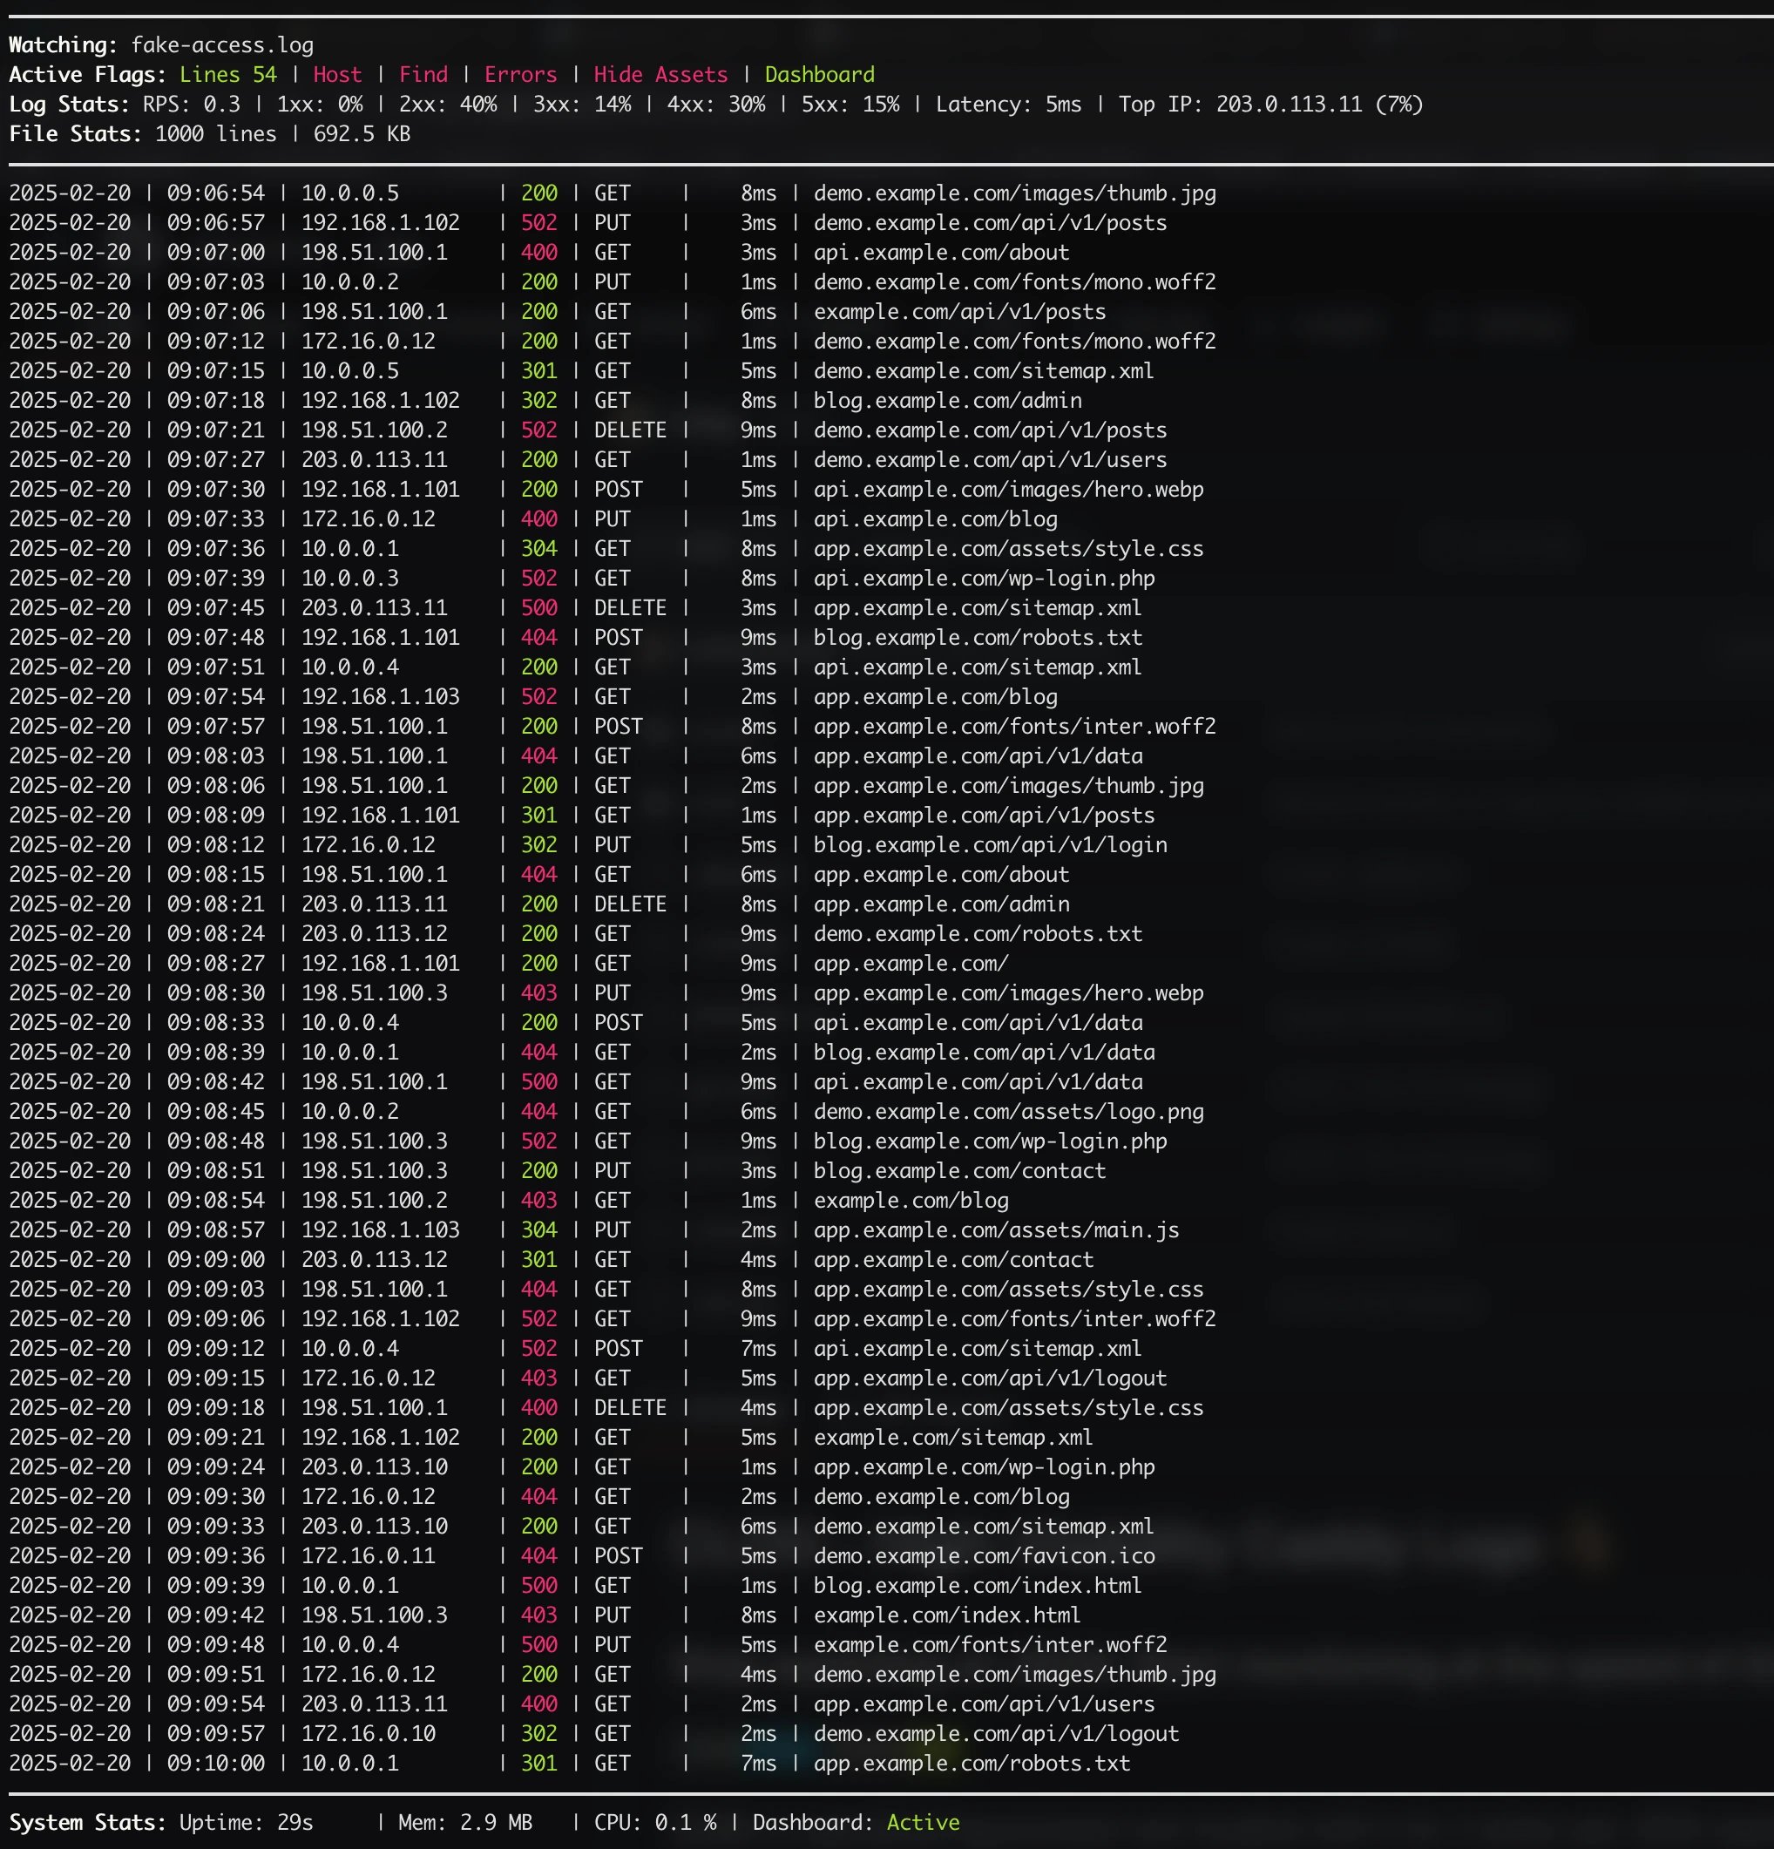This screenshot has height=1849, width=1774.
Task: Click demo.example.com/api/v1/users URL
Action: 991,460
